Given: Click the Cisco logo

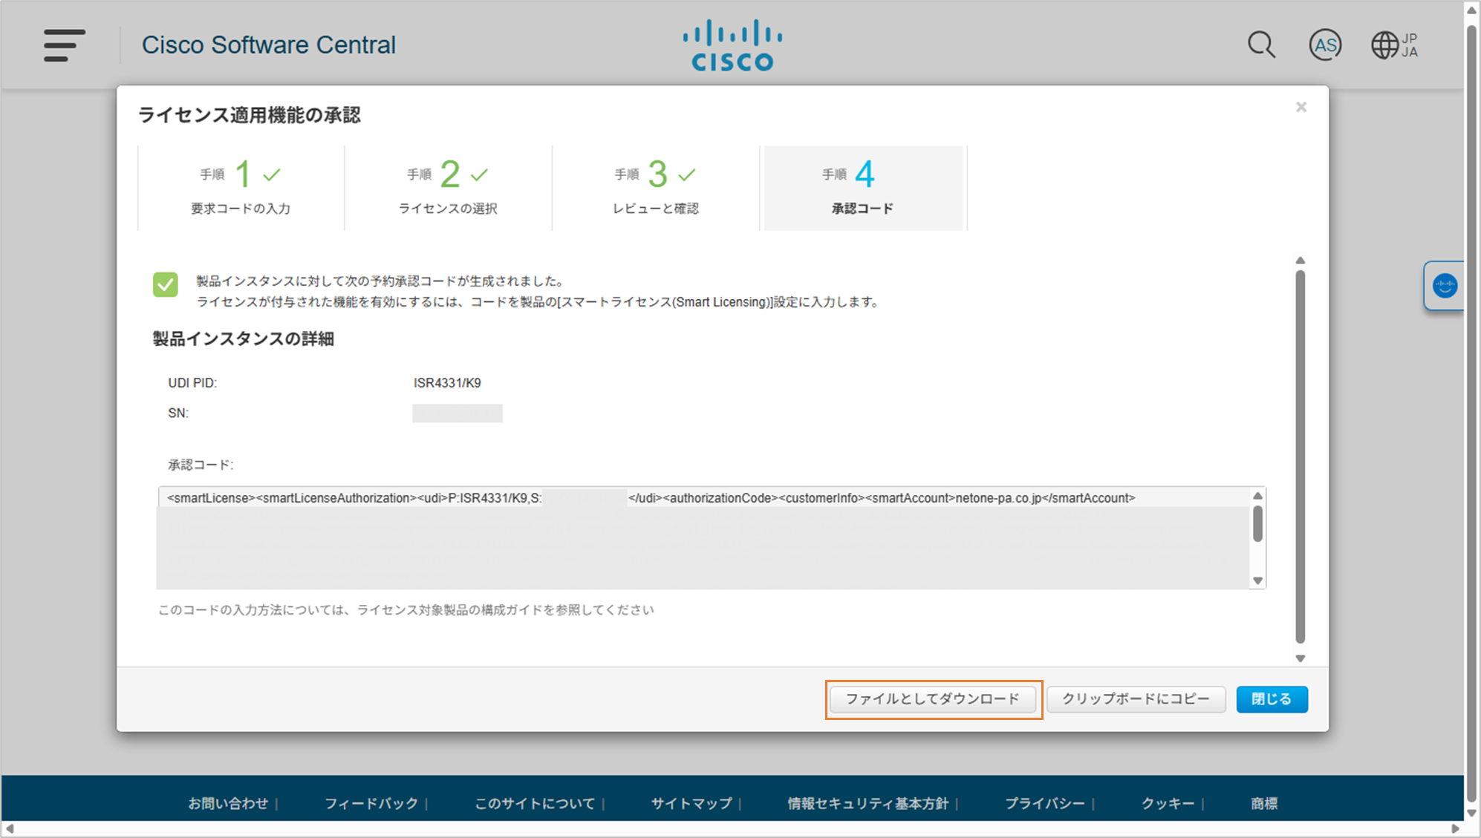Looking at the screenshot, I should [732, 45].
